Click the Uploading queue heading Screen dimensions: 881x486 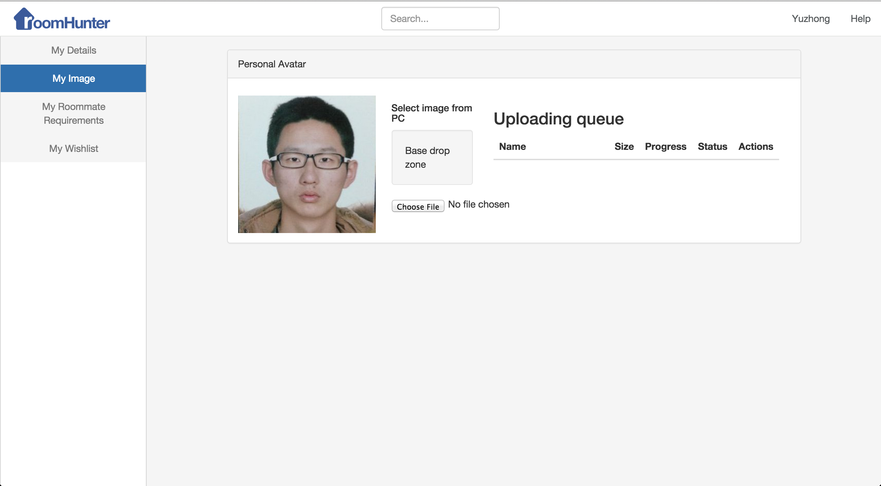pos(558,119)
